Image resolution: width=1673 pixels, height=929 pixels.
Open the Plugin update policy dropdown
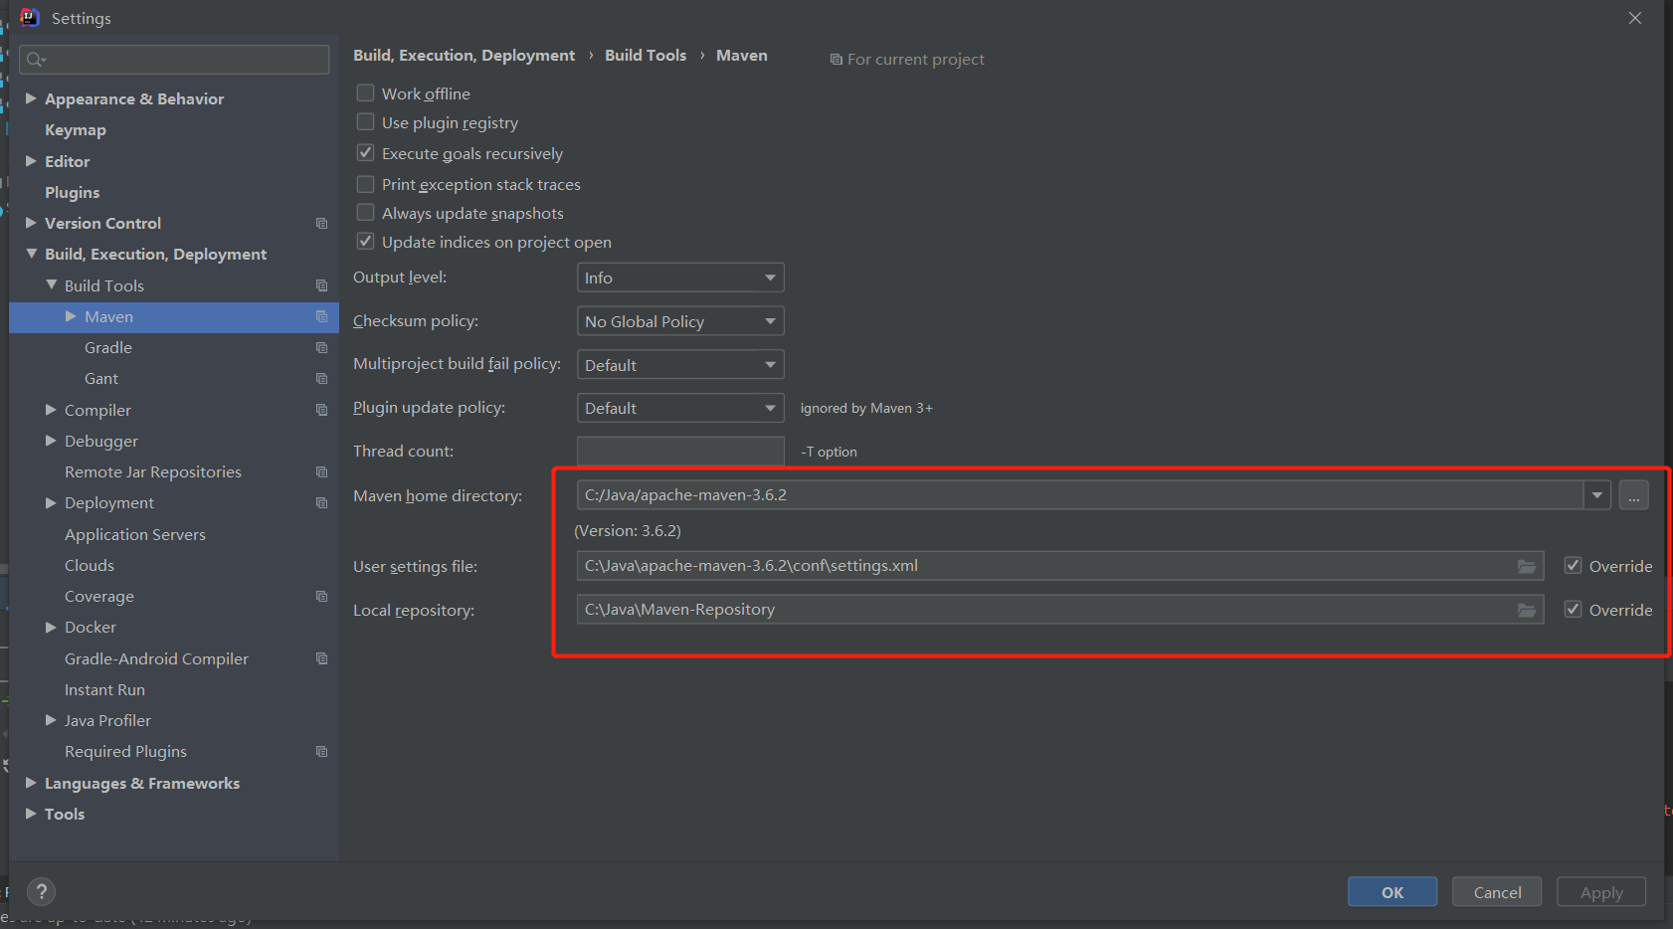pyautogui.click(x=680, y=408)
